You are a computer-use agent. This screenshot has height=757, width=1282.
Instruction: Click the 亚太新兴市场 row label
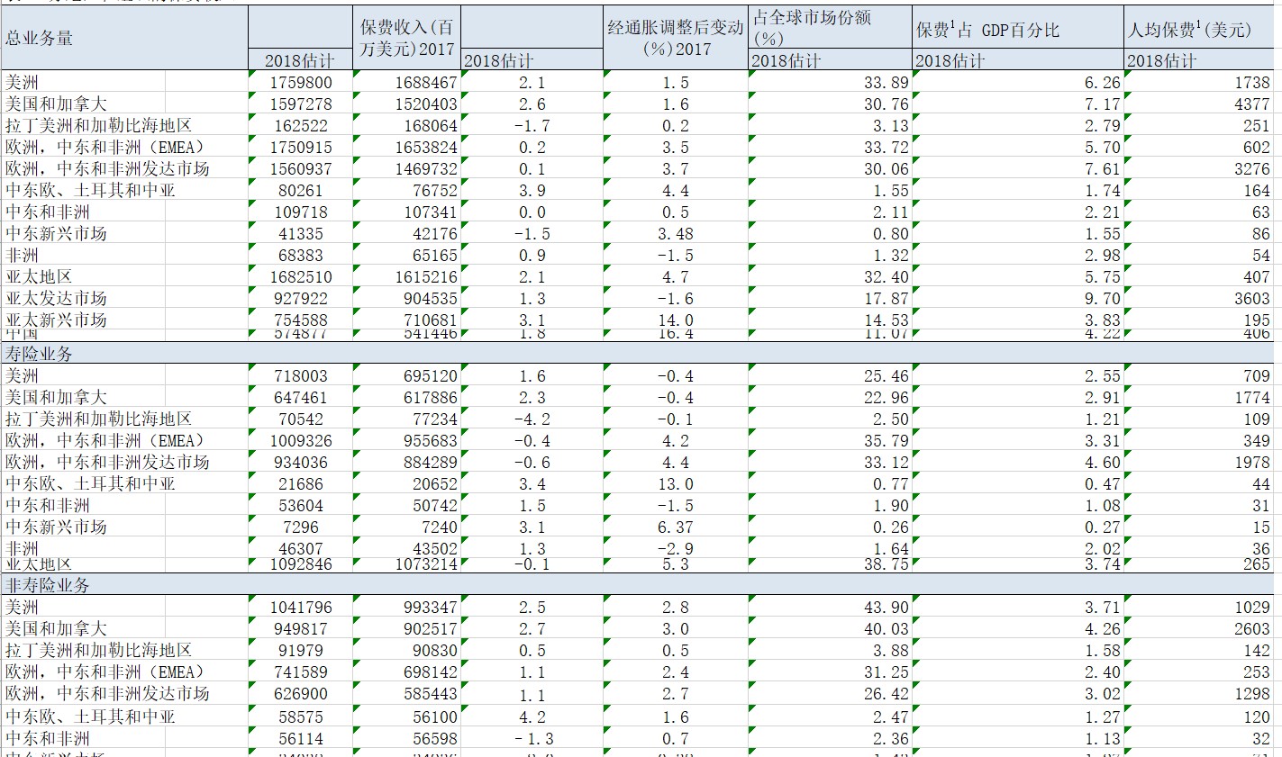pyautogui.click(x=56, y=320)
